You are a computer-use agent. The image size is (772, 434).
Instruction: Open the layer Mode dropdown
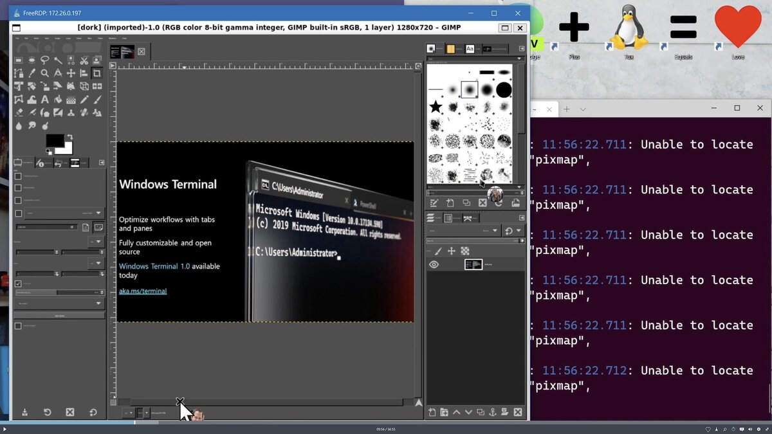(464, 230)
